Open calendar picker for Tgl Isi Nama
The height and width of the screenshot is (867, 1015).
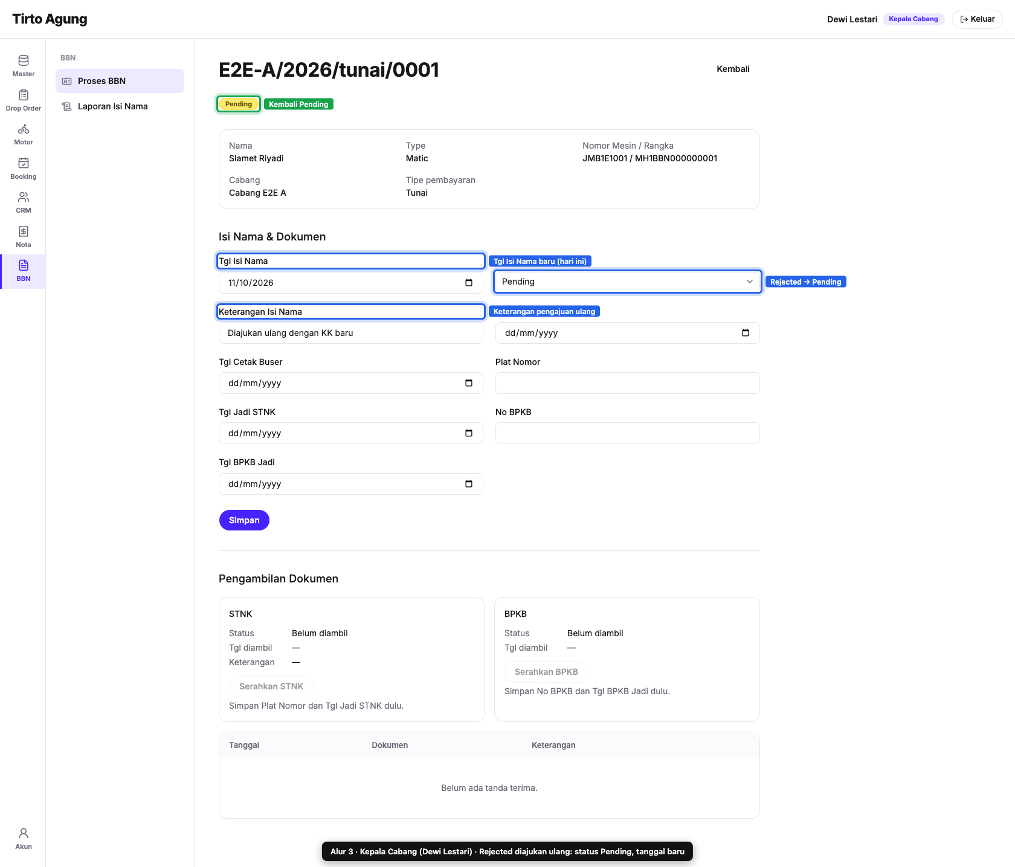coord(469,283)
